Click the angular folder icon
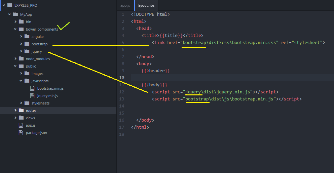The image size is (334, 173). click(27, 36)
